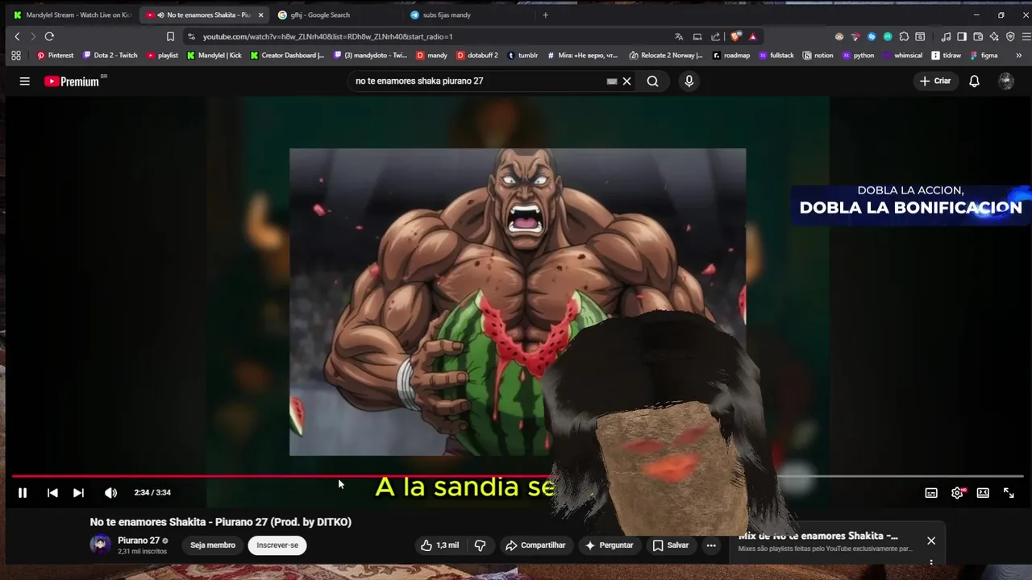Viewport: 1032px width, 580px height.
Task: Expand the hidden bookmarks overflow chevron
Action: click(x=1019, y=56)
